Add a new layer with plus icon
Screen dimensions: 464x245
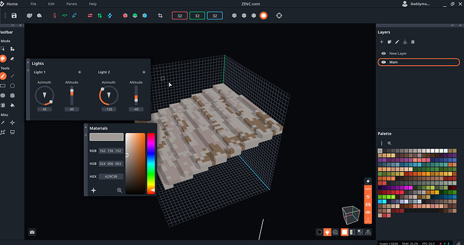coord(381,42)
